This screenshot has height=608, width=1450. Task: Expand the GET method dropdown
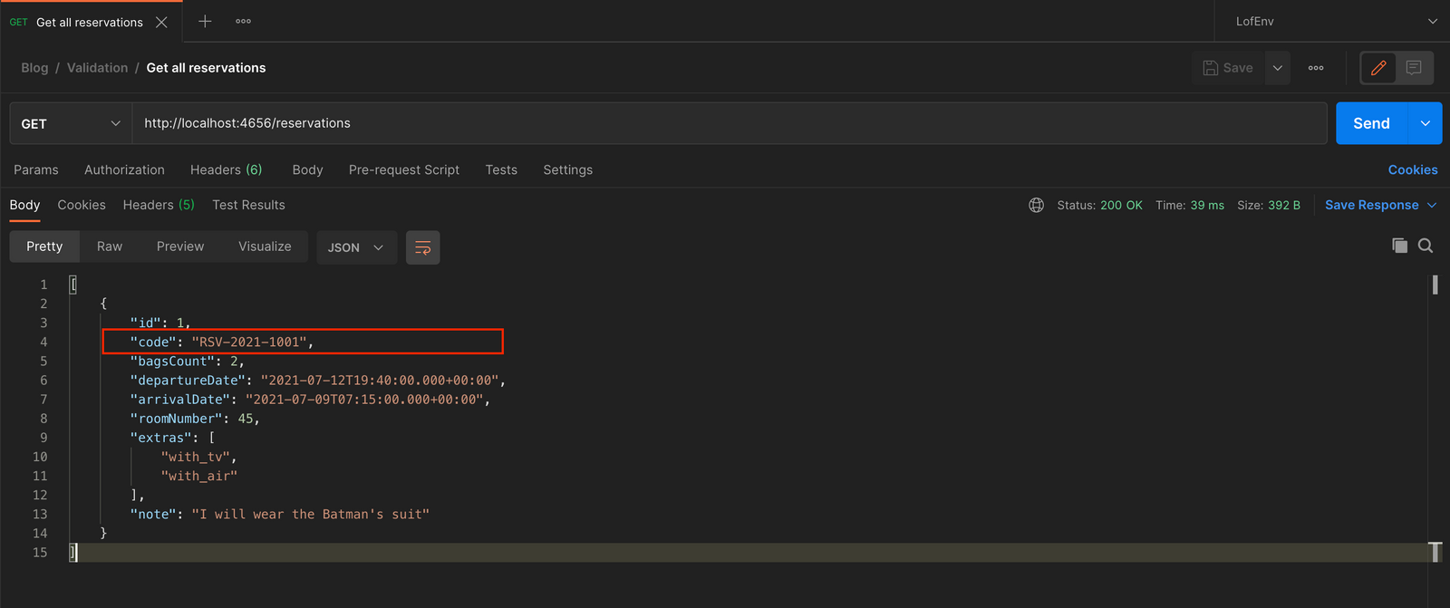(x=71, y=123)
